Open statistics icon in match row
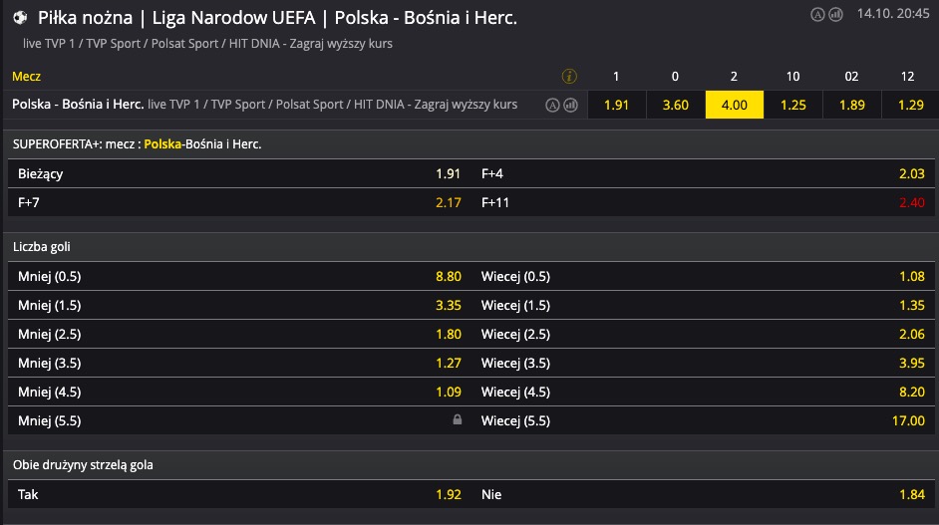Screen dimensions: 939x525 coord(571,106)
